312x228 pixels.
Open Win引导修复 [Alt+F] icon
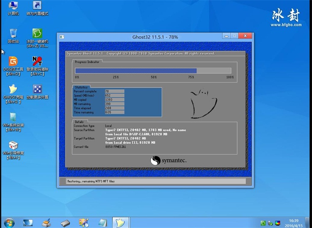[x=13, y=150]
